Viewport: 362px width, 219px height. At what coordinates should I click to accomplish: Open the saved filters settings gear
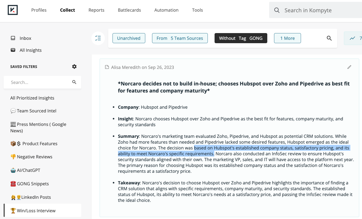(74, 66)
